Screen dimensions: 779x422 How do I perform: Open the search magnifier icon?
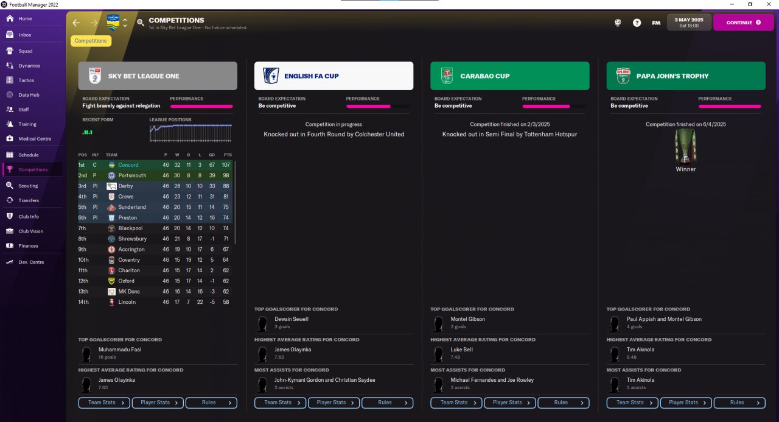[x=141, y=23]
